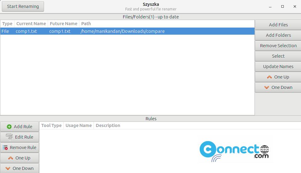Click the Path column header

86,24
